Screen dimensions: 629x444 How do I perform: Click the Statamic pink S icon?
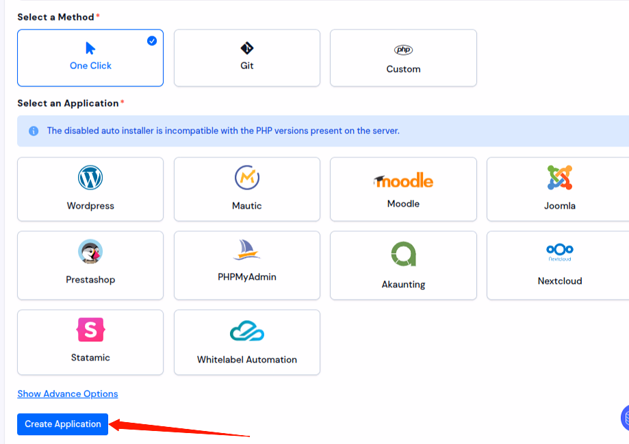click(90, 330)
